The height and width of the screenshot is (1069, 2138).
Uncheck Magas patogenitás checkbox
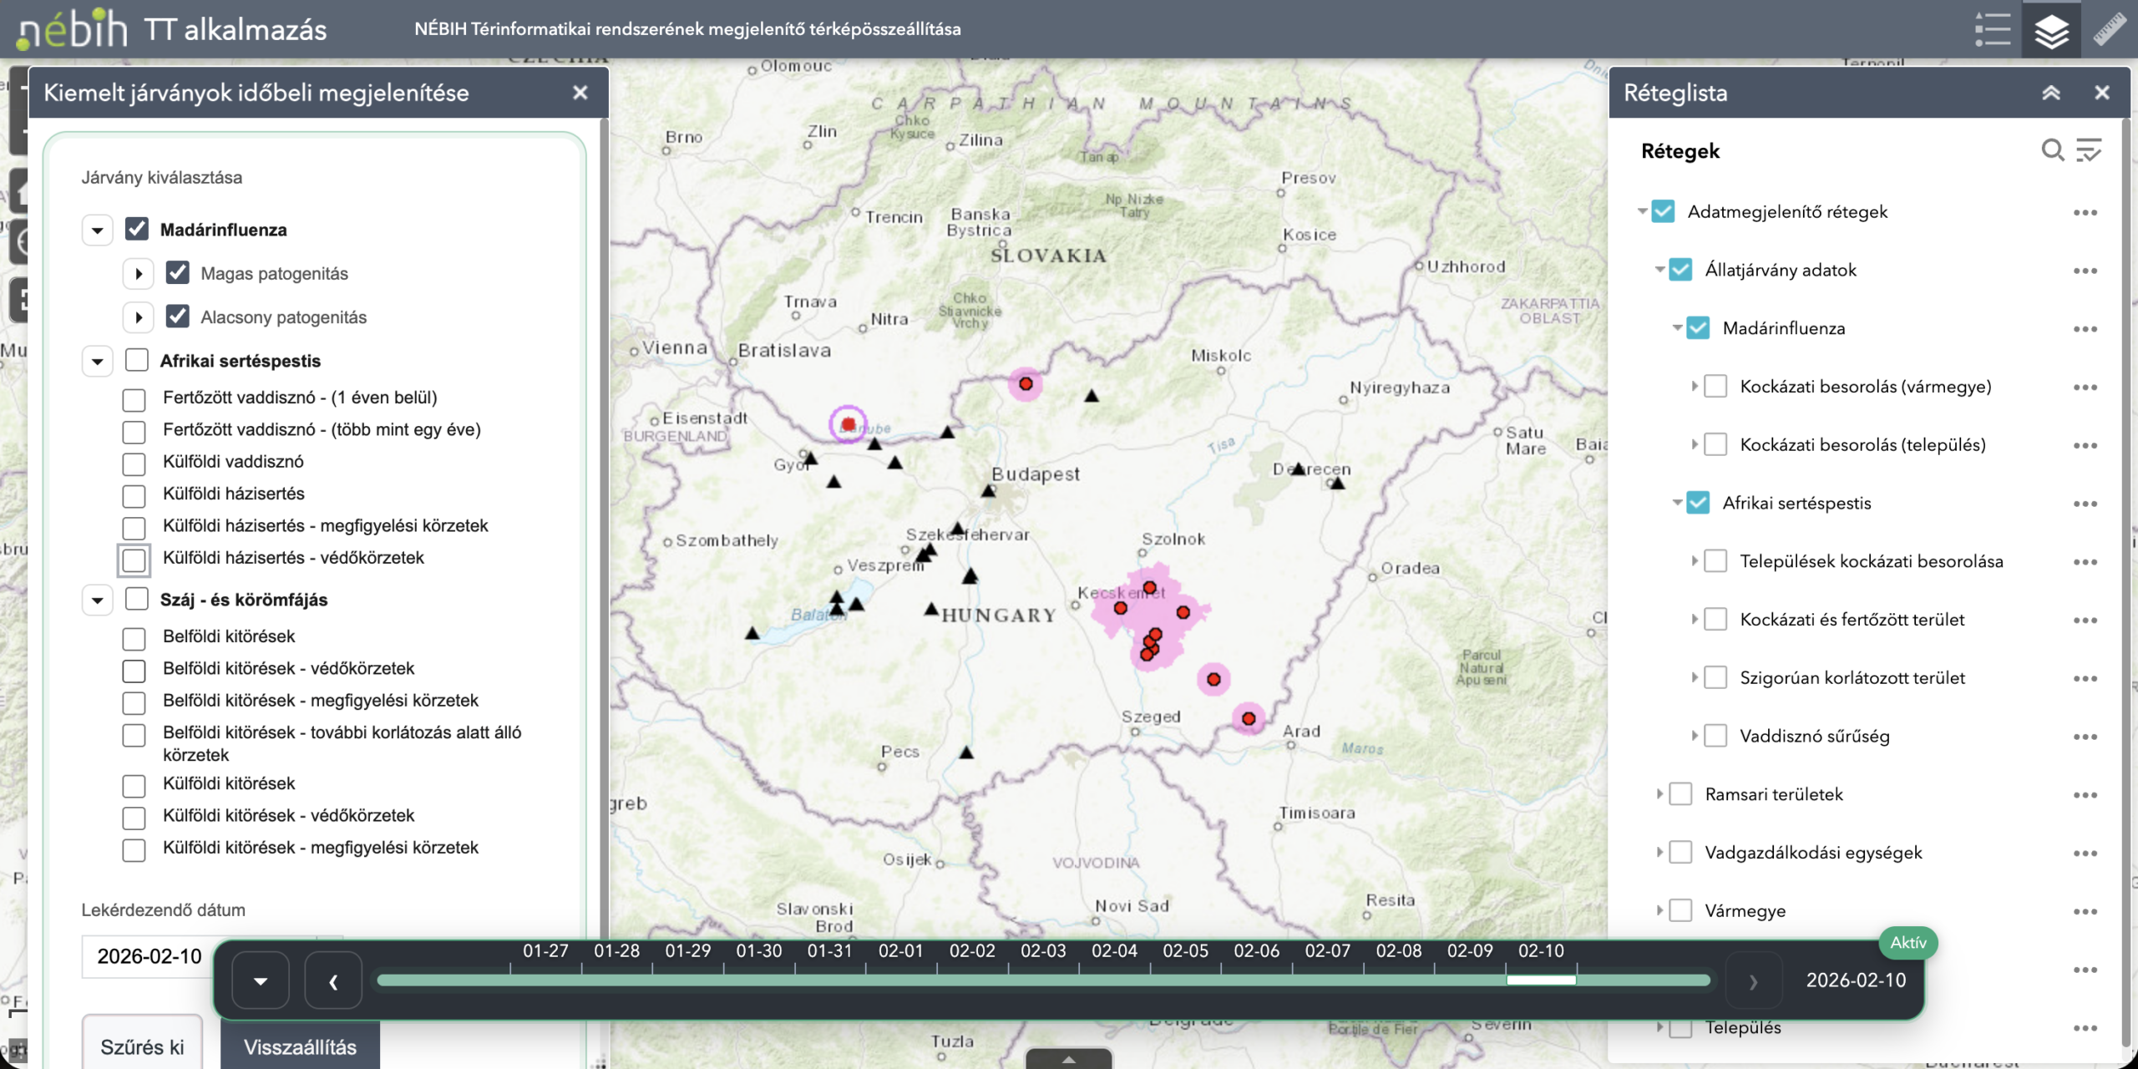coord(177,273)
